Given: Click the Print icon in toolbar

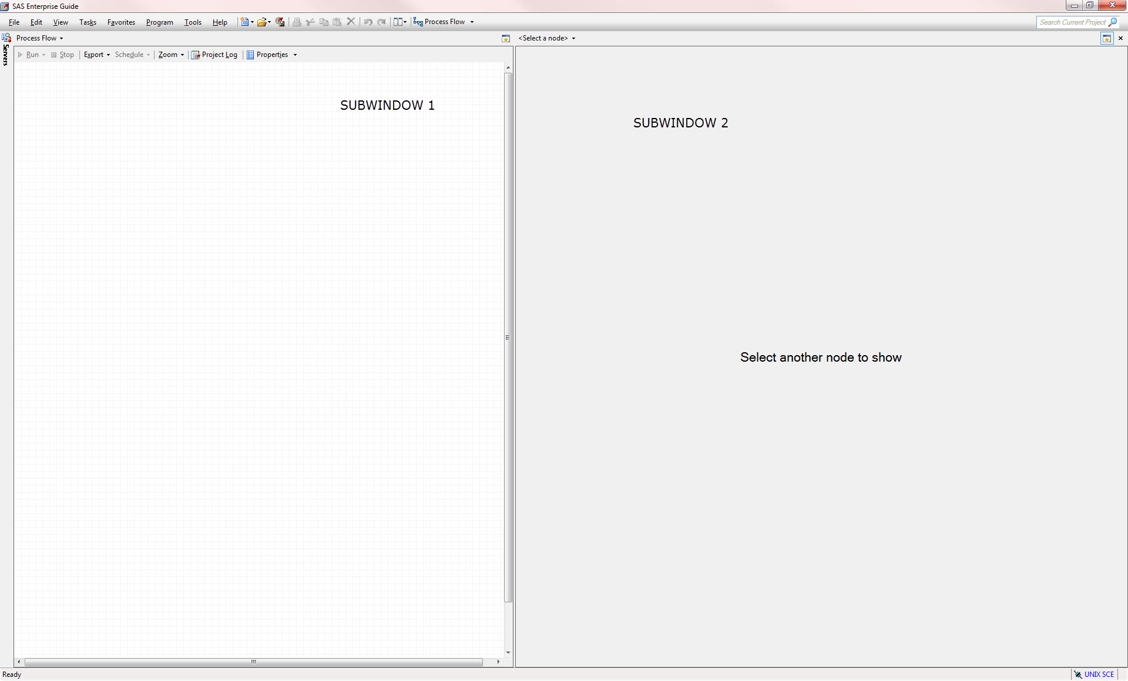Looking at the screenshot, I should (x=297, y=22).
